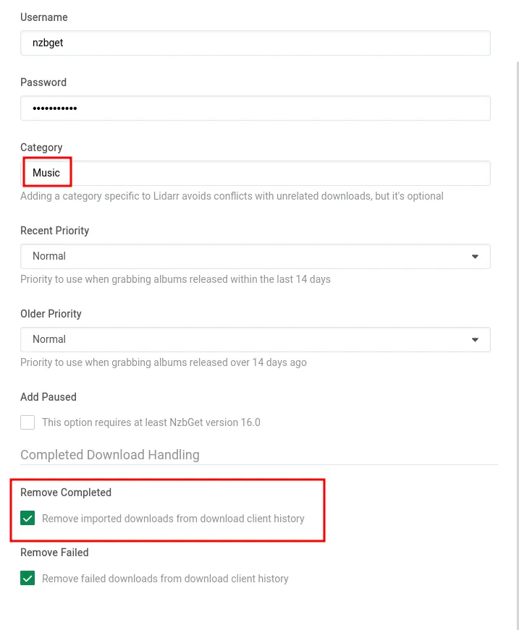The height and width of the screenshot is (630, 519).
Task: Disable Remove Completed imported downloads
Action: pos(28,519)
